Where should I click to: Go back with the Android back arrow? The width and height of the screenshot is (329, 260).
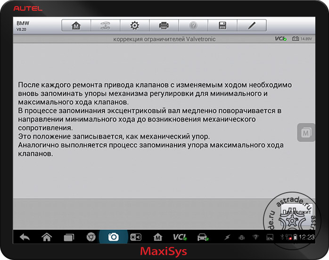point(25,237)
